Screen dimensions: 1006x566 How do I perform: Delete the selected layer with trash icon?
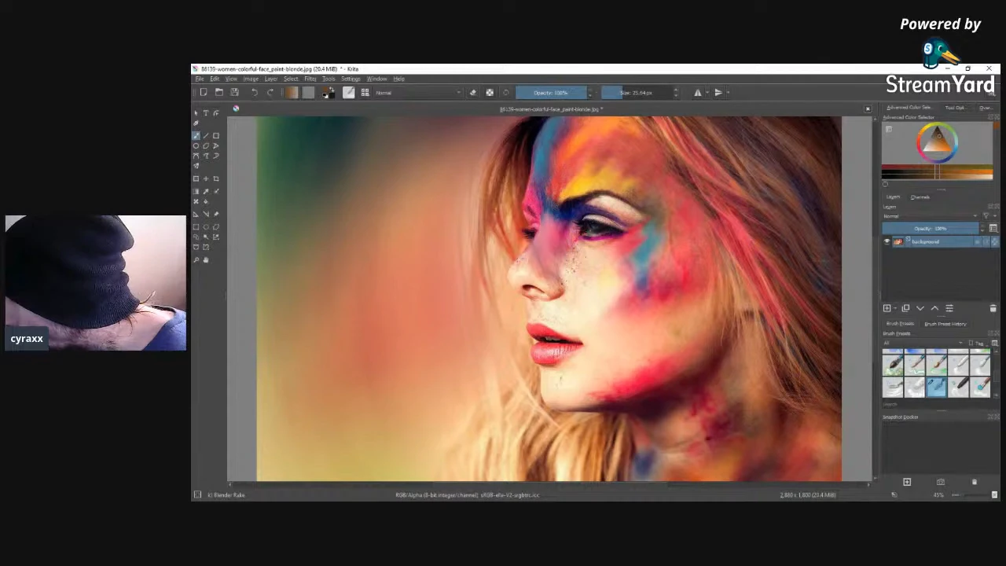tap(993, 309)
